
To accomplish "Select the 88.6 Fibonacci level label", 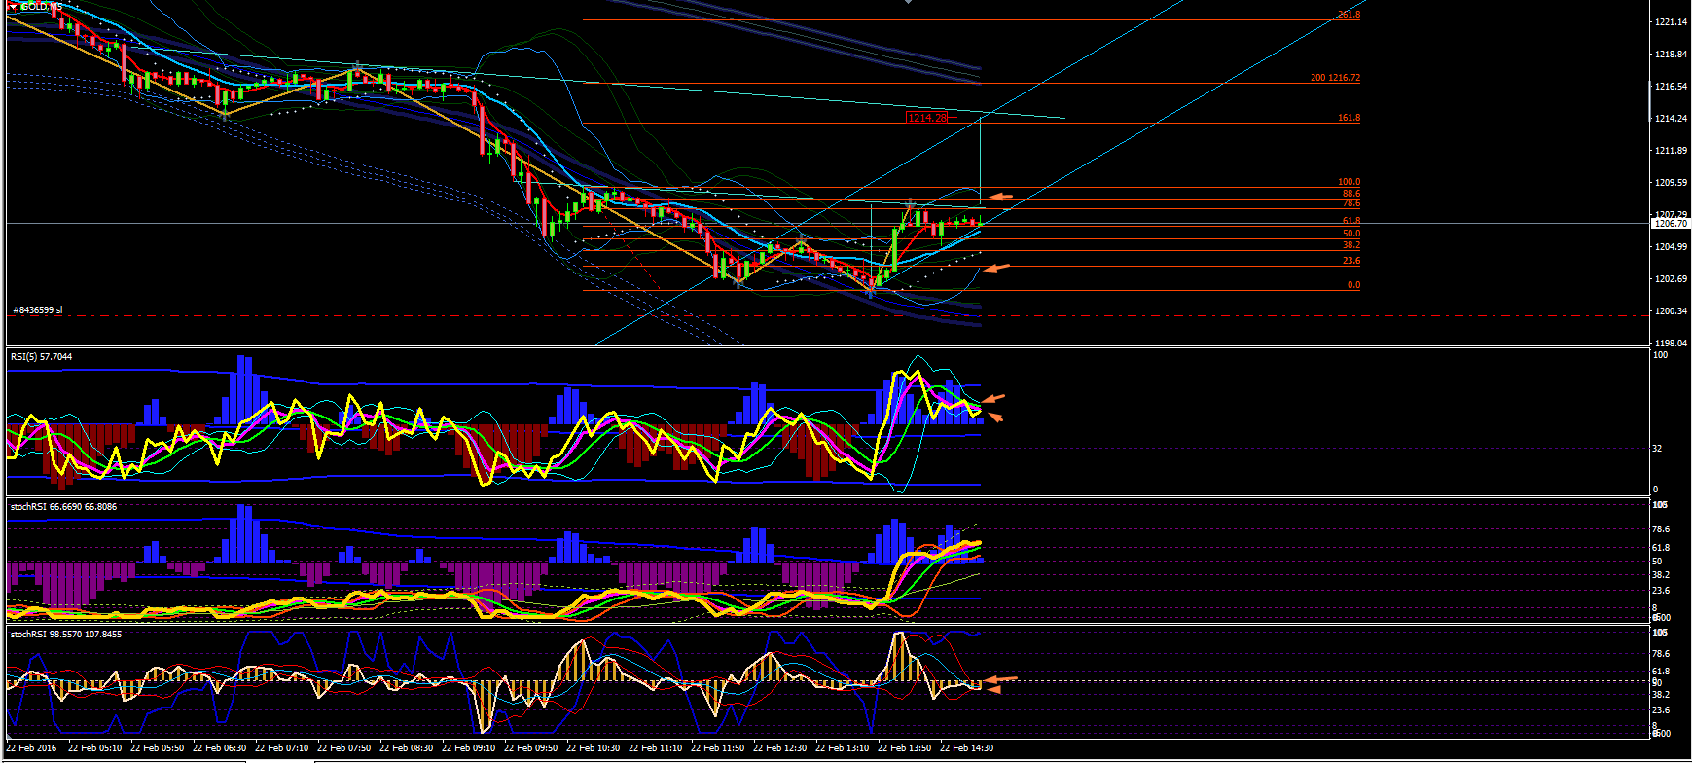I will (x=1350, y=194).
